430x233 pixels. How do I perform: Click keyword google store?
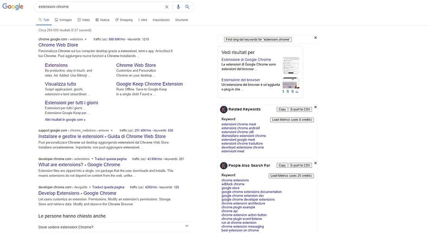click(230, 188)
